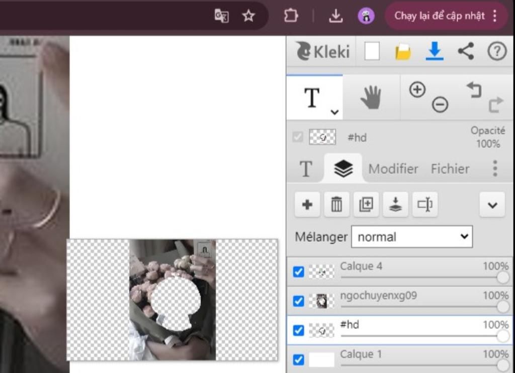Open Chrome extensions puzzle icon
This screenshot has height=373, width=515.
291,16
